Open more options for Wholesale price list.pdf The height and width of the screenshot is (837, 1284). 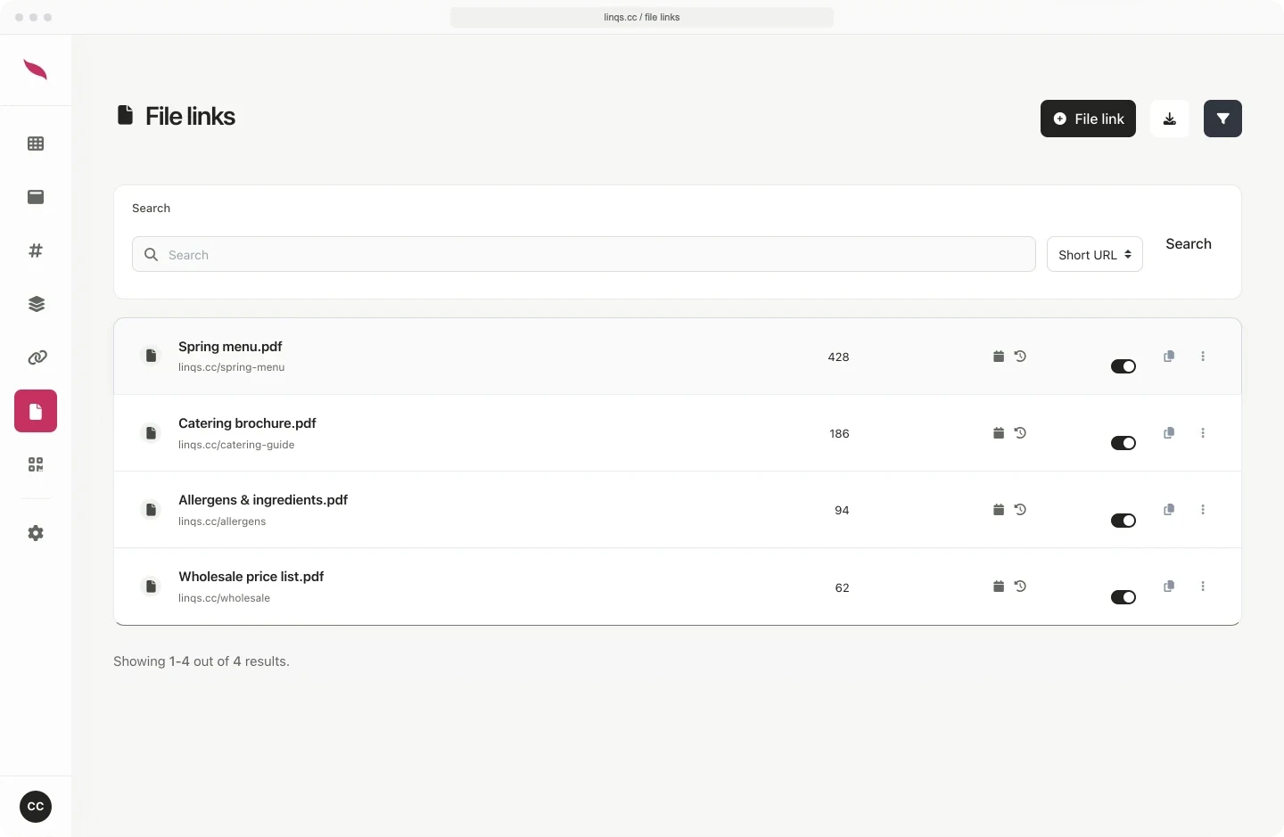coord(1203,587)
